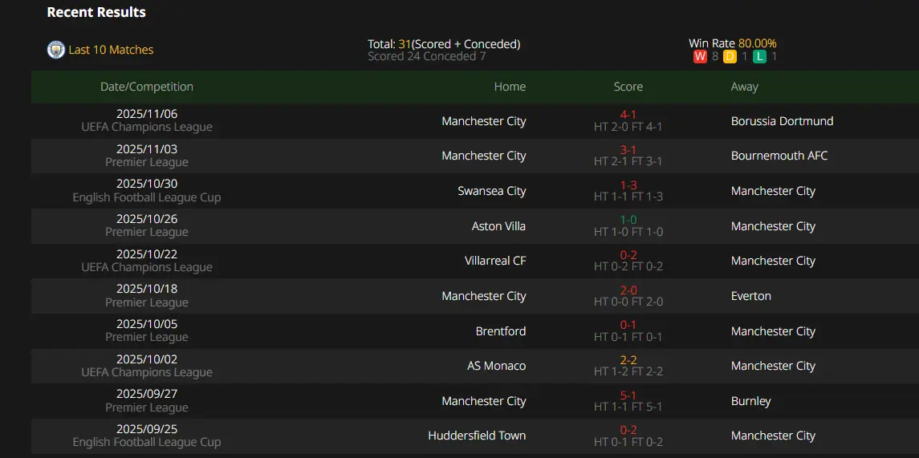Screen dimensions: 919x458
Task: Open the Aston Villa team page
Action: 498,226
